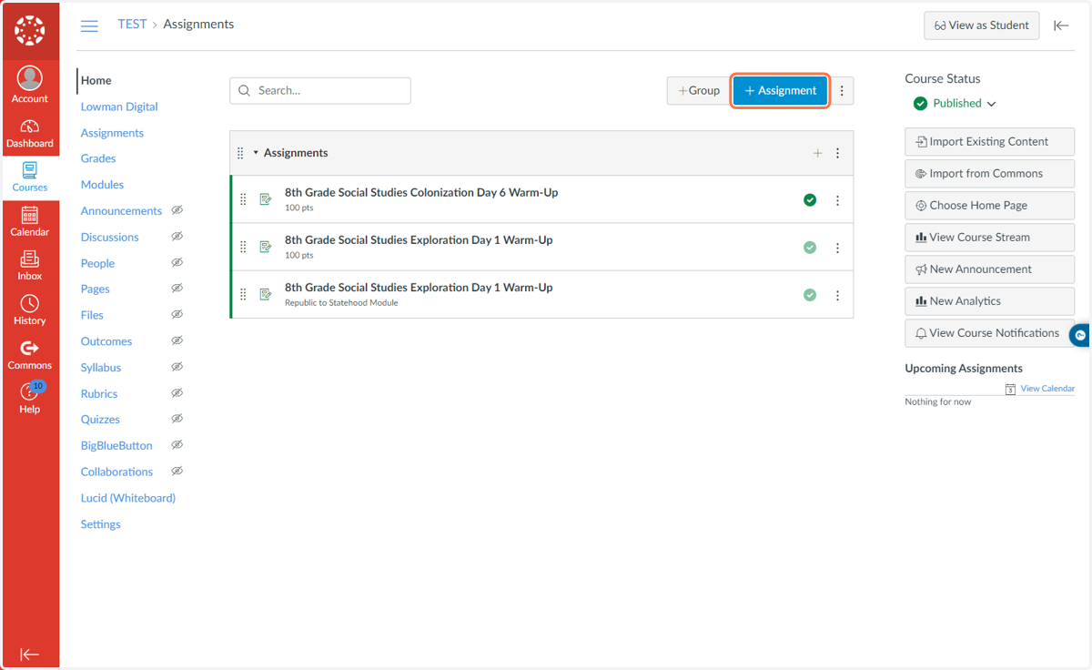Image resolution: width=1092 pixels, height=670 pixels.
Task: Open Commons in the global navigation
Action: (x=30, y=355)
